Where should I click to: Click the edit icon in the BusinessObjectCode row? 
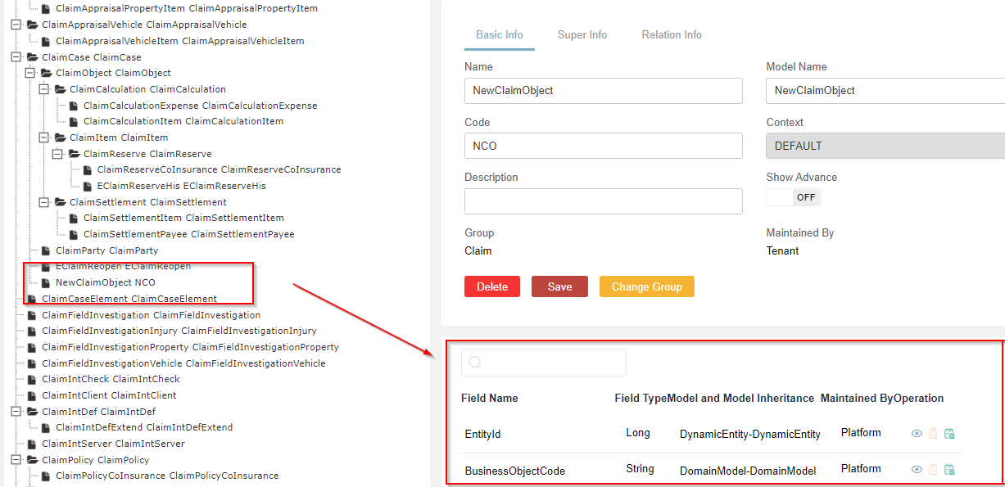pos(949,470)
